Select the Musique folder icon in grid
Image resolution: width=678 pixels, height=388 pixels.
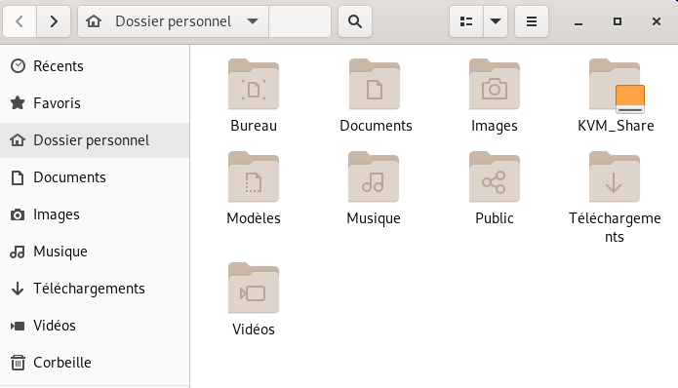374,176
